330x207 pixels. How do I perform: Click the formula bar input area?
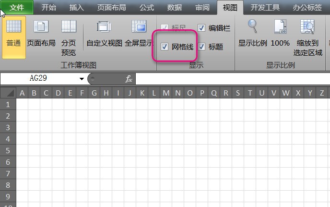[x=233, y=79]
